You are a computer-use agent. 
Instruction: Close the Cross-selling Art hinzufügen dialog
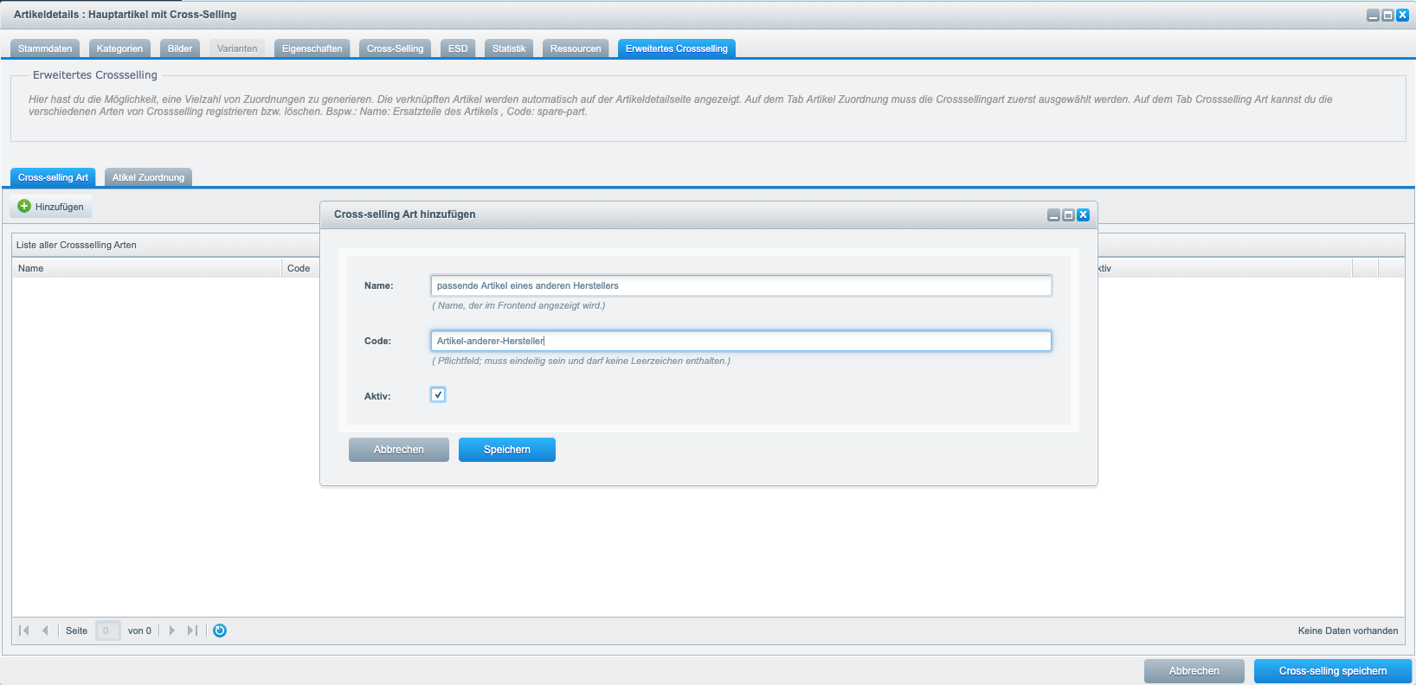point(1083,214)
